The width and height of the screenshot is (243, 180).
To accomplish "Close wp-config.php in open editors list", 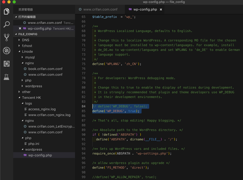I will point(20,29).
